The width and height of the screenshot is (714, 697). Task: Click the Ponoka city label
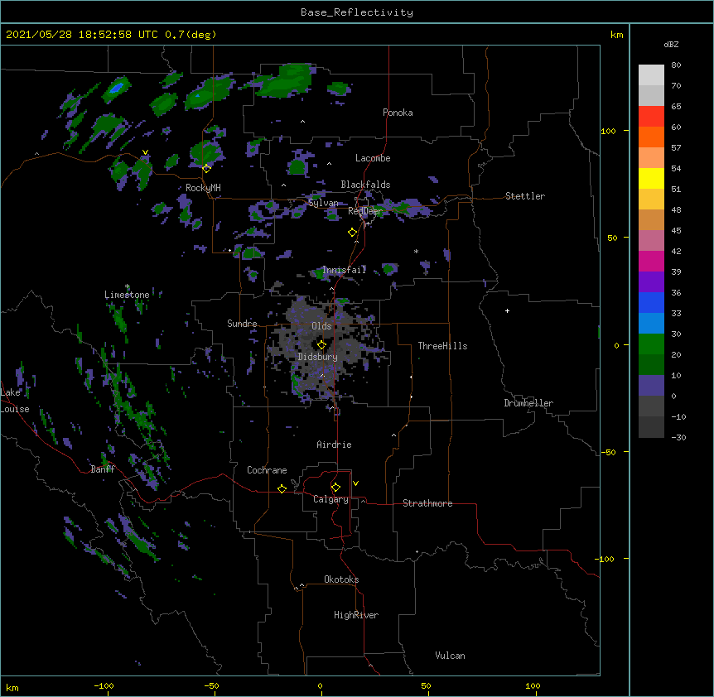pos(398,113)
